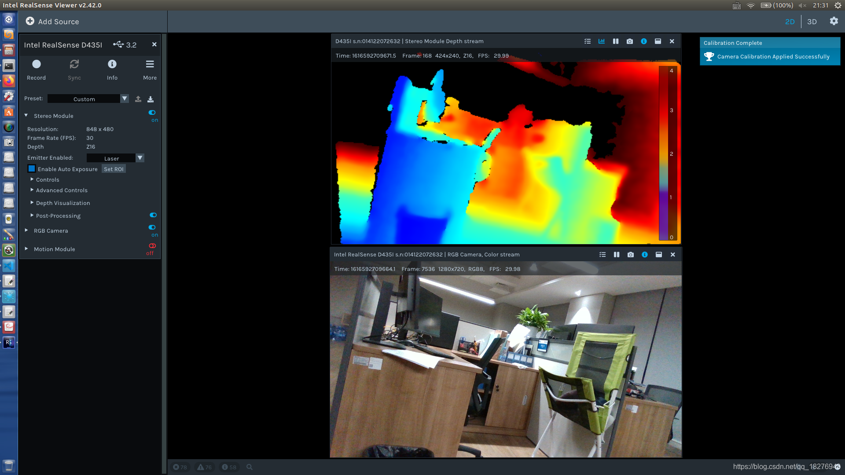Take snapshot of Depth stream
The image size is (845, 475).
630,41
